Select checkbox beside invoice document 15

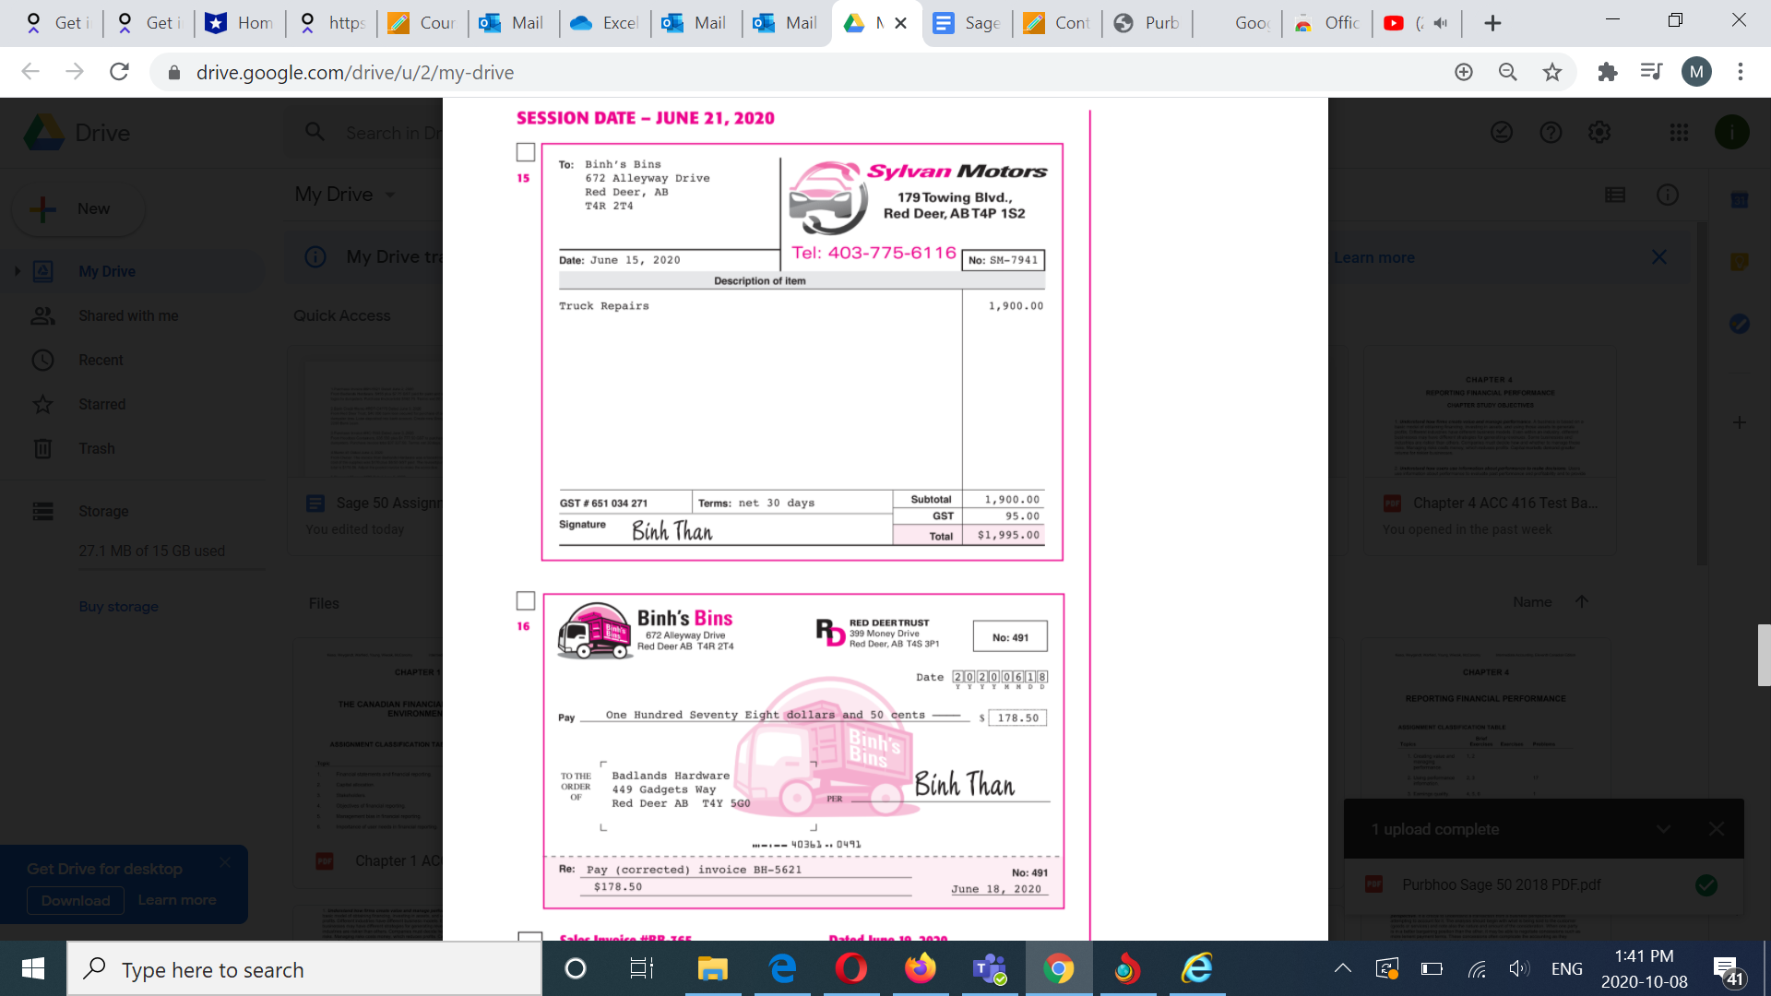pos(526,152)
